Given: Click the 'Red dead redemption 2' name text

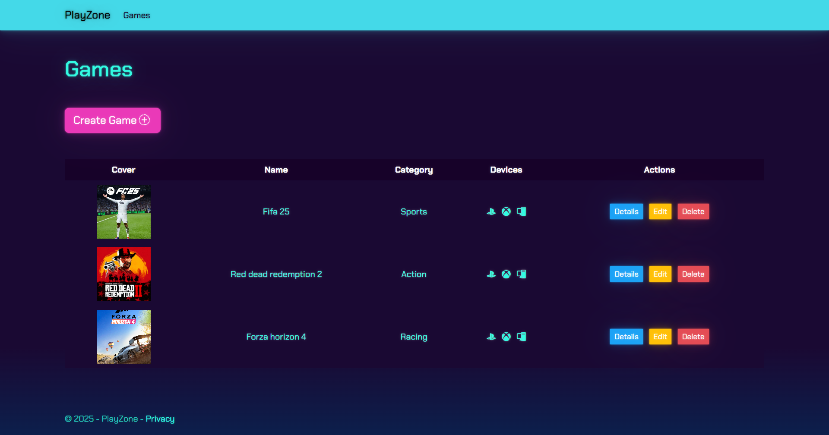Looking at the screenshot, I should [x=276, y=274].
